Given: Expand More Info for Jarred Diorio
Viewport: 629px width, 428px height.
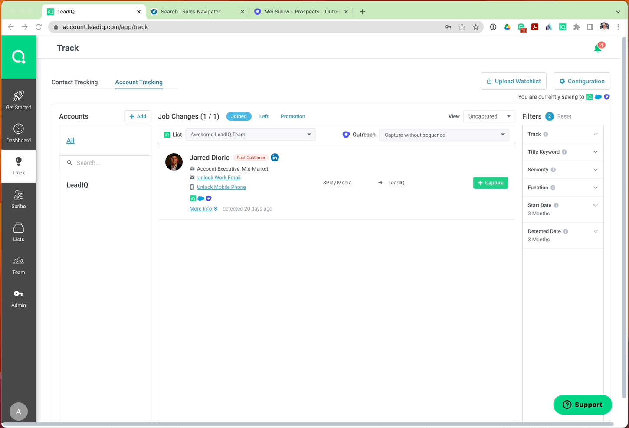Looking at the screenshot, I should [203, 209].
